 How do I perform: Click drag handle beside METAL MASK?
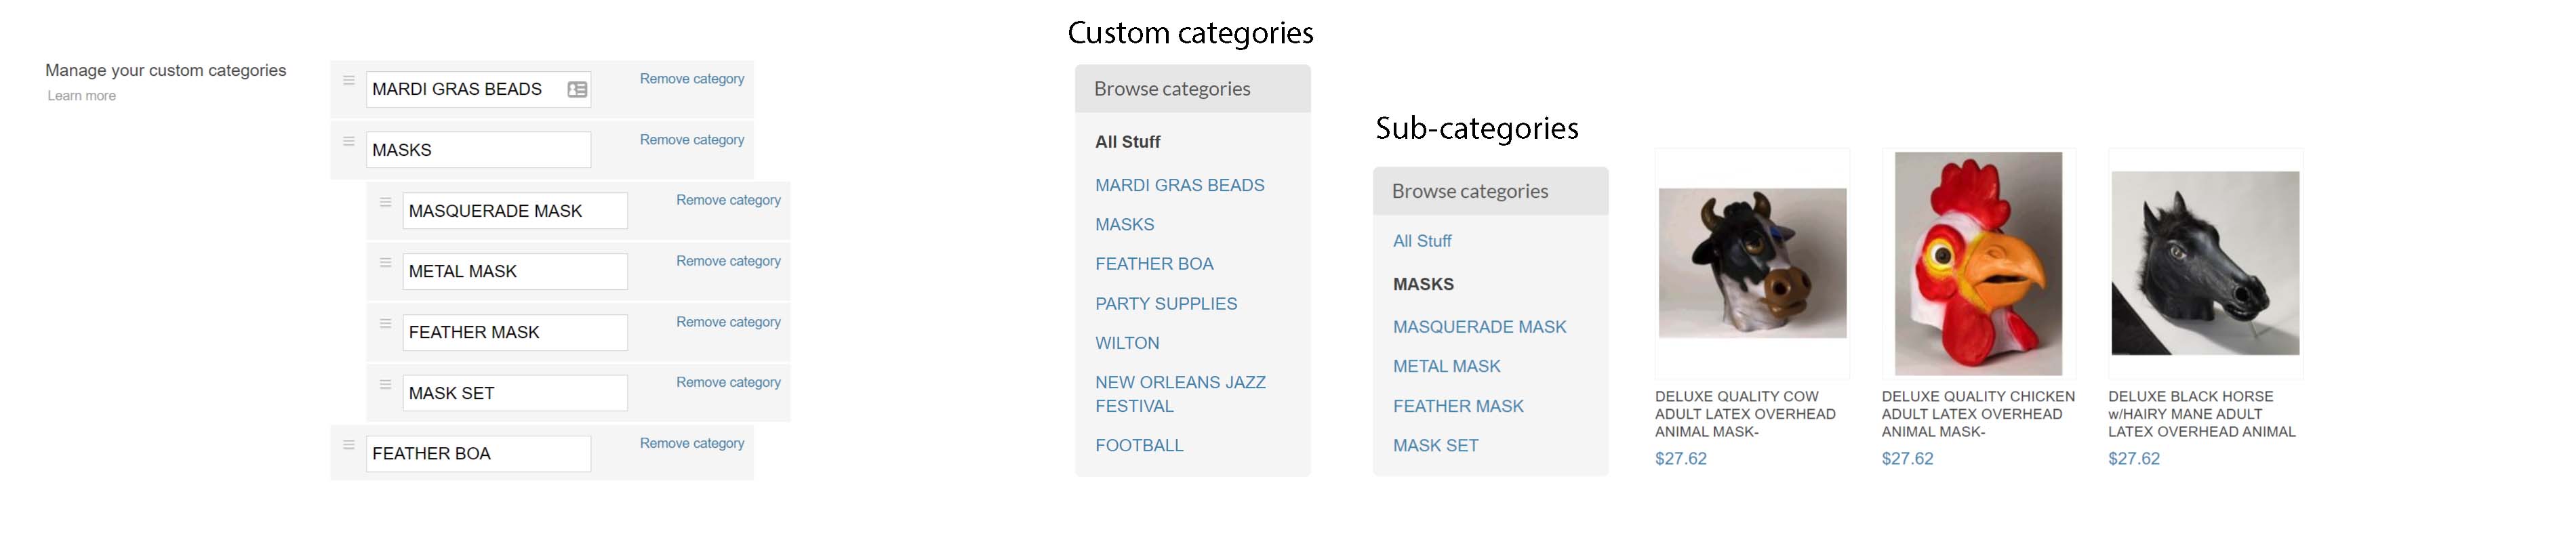pos(385,263)
